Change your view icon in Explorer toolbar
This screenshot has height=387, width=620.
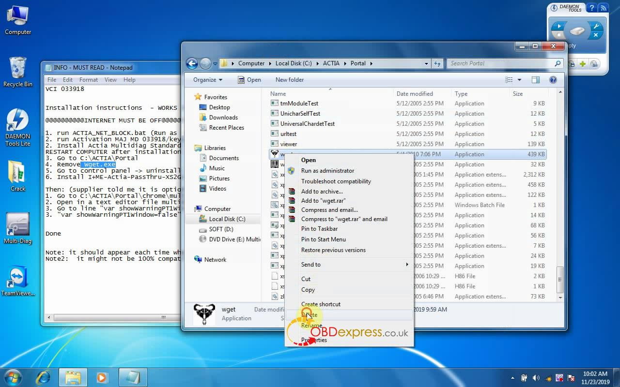coord(509,80)
